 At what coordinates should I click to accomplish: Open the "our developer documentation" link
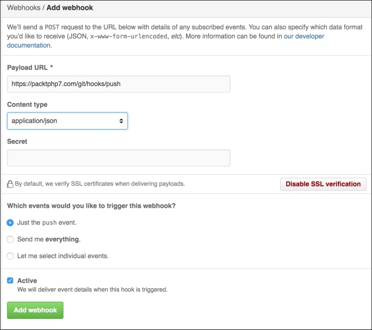click(305, 36)
